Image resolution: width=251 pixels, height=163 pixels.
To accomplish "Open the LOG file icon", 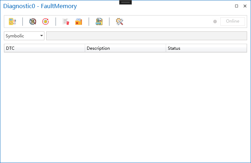I will point(99,22).
